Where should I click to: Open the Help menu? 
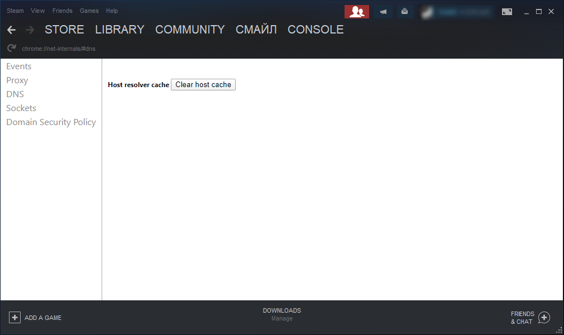tap(112, 11)
